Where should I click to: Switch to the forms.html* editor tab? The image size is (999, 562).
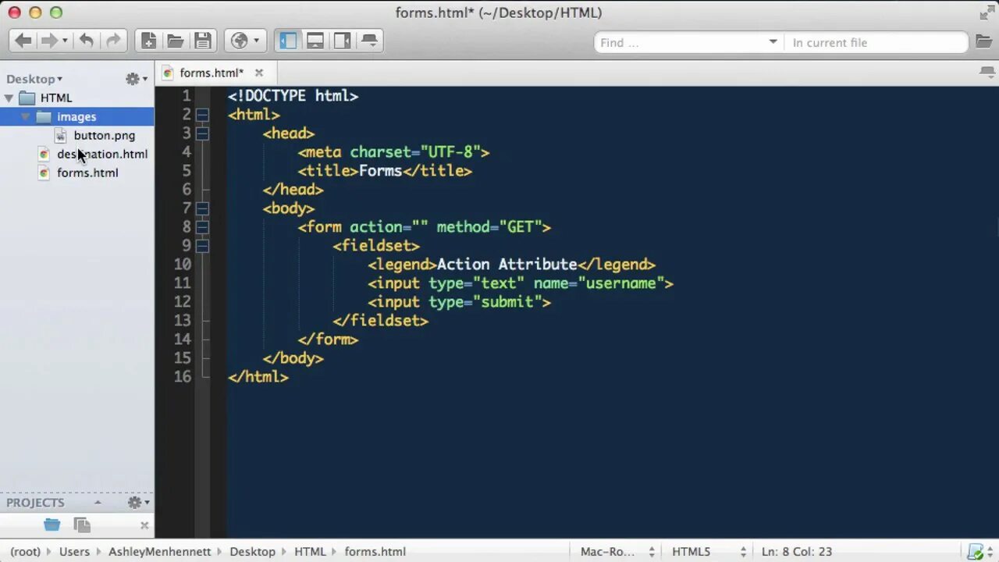pyautogui.click(x=212, y=73)
